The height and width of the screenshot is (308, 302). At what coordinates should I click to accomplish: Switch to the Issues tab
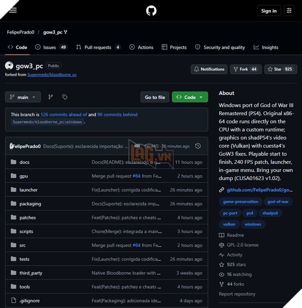[x=51, y=47]
